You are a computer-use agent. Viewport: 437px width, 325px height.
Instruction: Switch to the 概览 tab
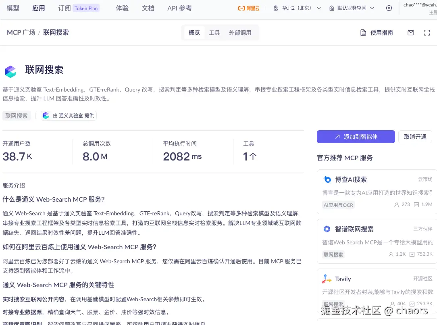[194, 33]
